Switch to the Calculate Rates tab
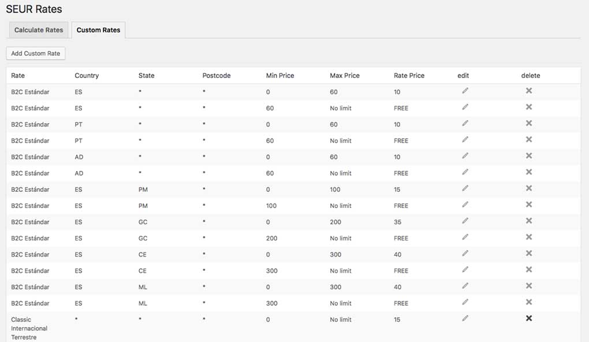Image resolution: width=589 pixels, height=342 pixels. click(x=39, y=30)
